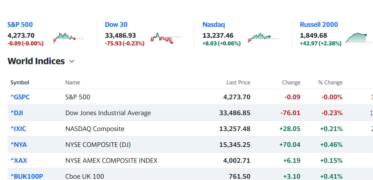
Task: View the S&P 500 sparkline chart
Action: click(69, 37)
